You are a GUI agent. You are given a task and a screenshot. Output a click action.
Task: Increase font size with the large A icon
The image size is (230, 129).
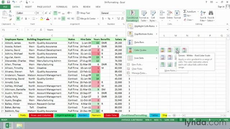(x=46, y=13)
